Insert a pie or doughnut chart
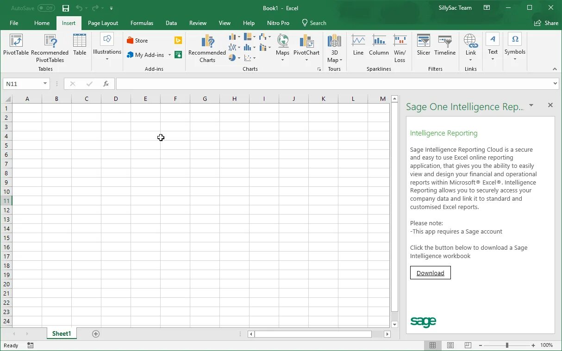This screenshot has width=562, height=351. click(234, 58)
